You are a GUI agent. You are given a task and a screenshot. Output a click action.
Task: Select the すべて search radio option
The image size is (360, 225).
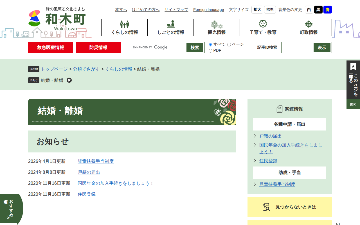point(210,44)
